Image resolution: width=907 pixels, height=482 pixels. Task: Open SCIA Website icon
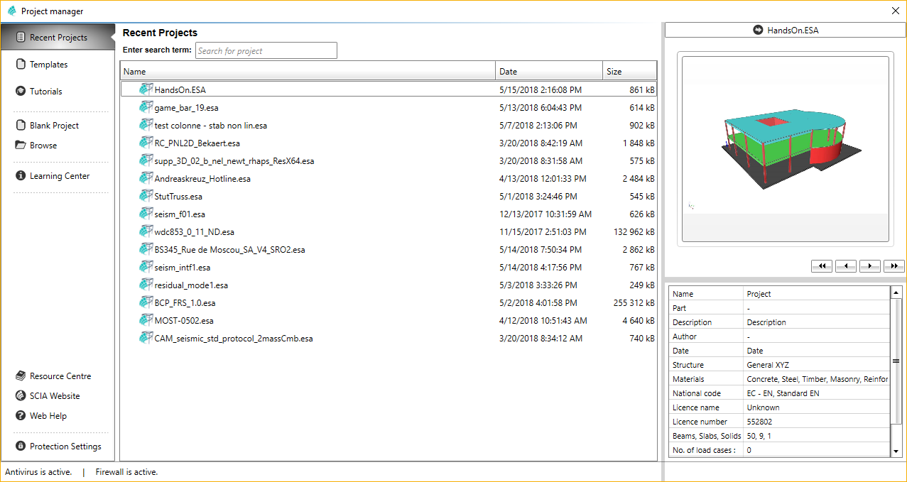[x=21, y=396]
